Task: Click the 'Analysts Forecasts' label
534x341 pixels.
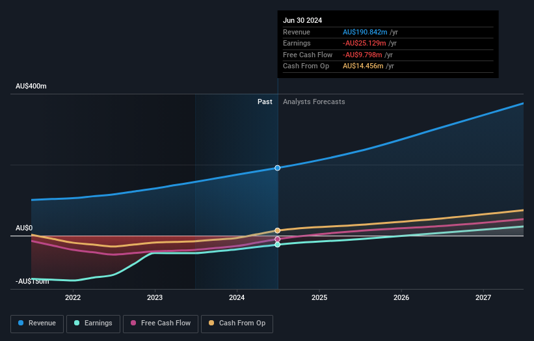Action: click(314, 102)
